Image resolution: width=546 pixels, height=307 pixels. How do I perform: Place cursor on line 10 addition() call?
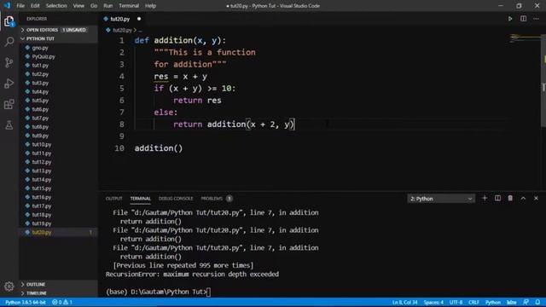click(x=159, y=148)
